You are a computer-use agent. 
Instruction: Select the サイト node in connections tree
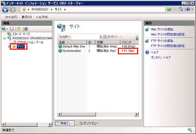[21, 47]
